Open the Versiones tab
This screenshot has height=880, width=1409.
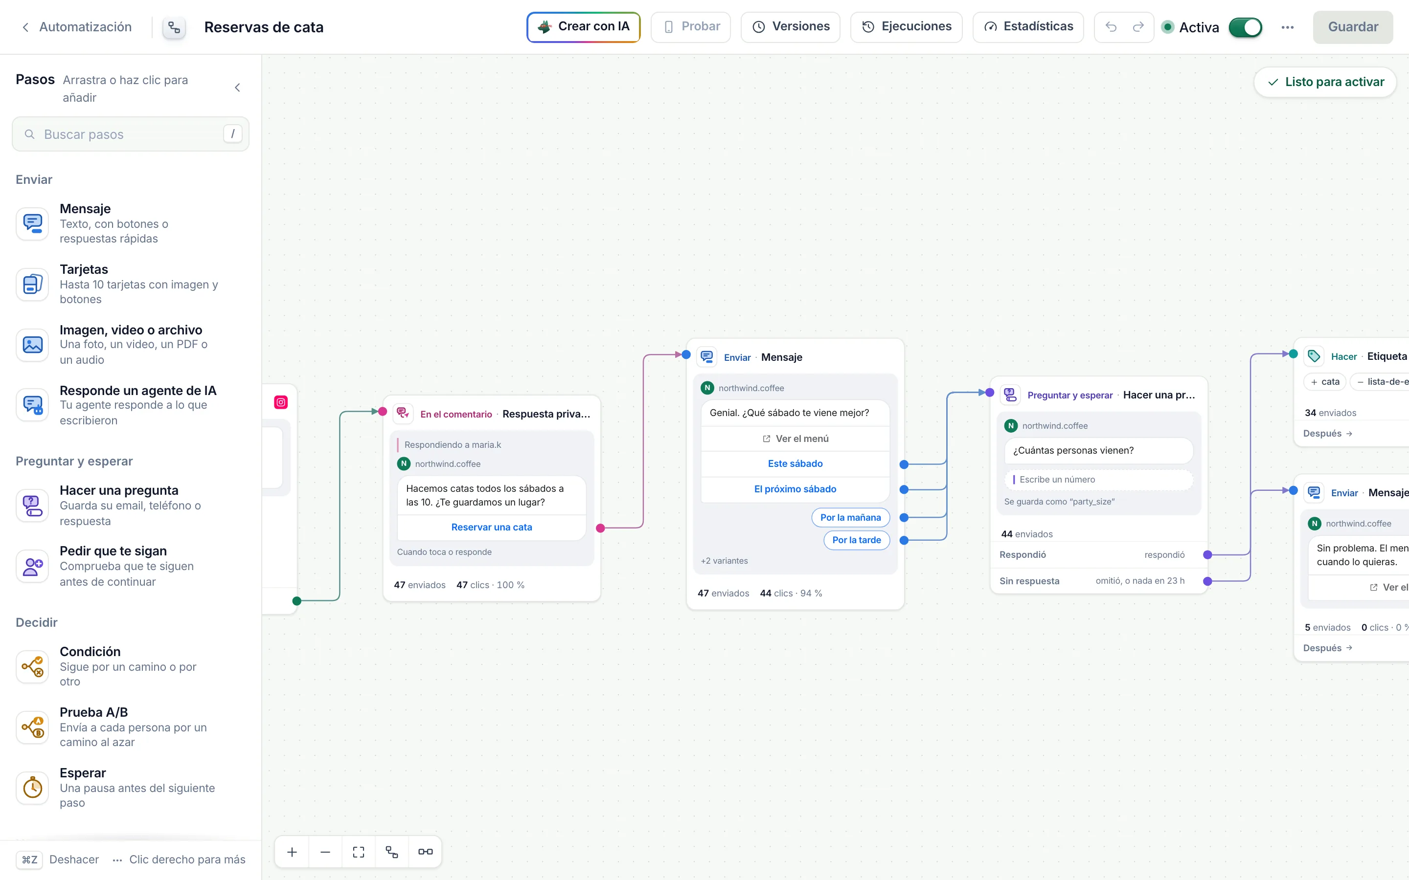[790, 27]
